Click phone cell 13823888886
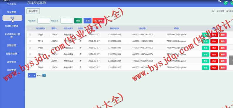 [114, 67]
